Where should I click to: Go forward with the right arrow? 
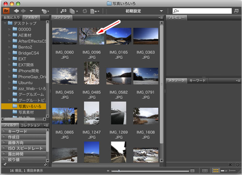24,11
